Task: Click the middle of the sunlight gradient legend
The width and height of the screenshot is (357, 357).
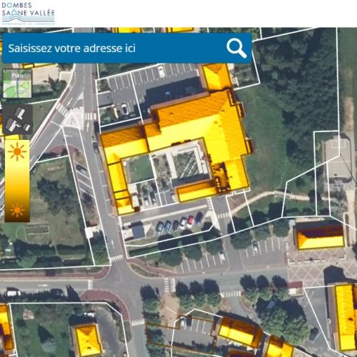Action: point(17,181)
